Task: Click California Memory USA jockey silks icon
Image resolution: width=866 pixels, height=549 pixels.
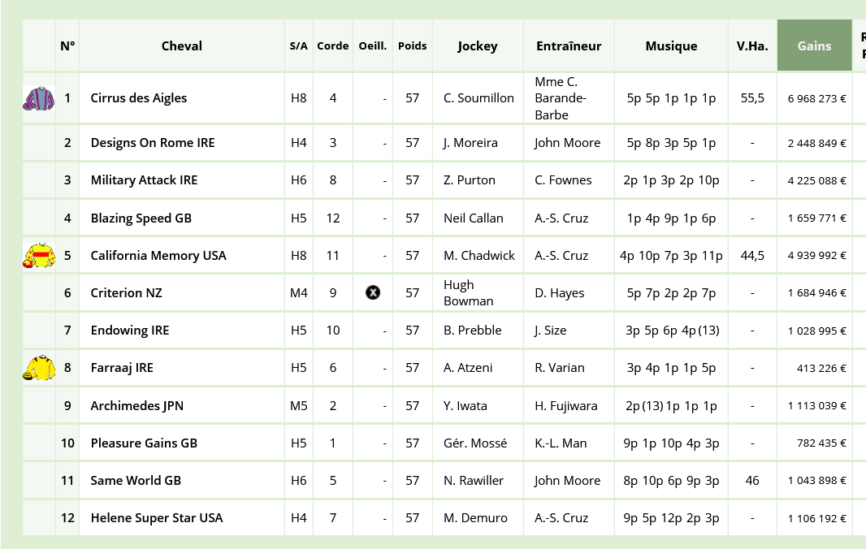Action: (x=39, y=256)
